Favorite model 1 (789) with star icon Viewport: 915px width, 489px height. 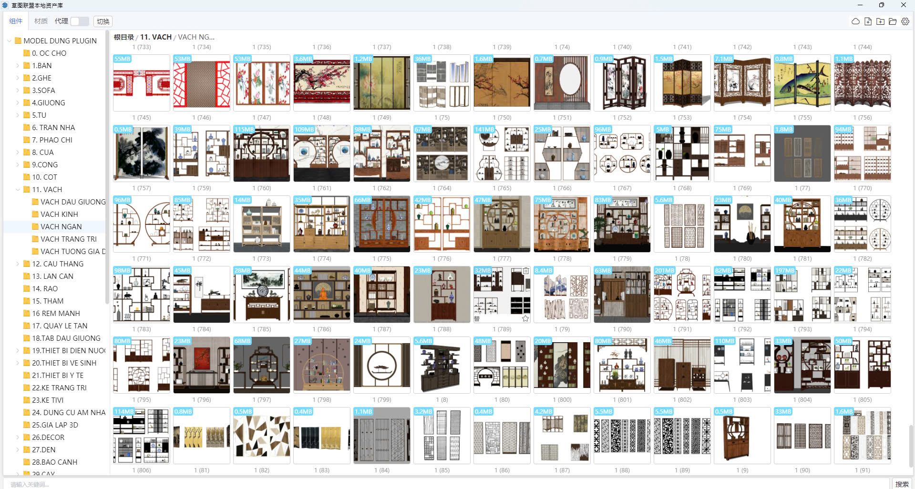coord(525,318)
